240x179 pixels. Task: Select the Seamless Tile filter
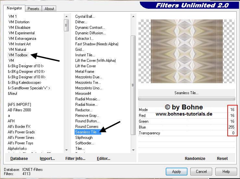coord(88,132)
